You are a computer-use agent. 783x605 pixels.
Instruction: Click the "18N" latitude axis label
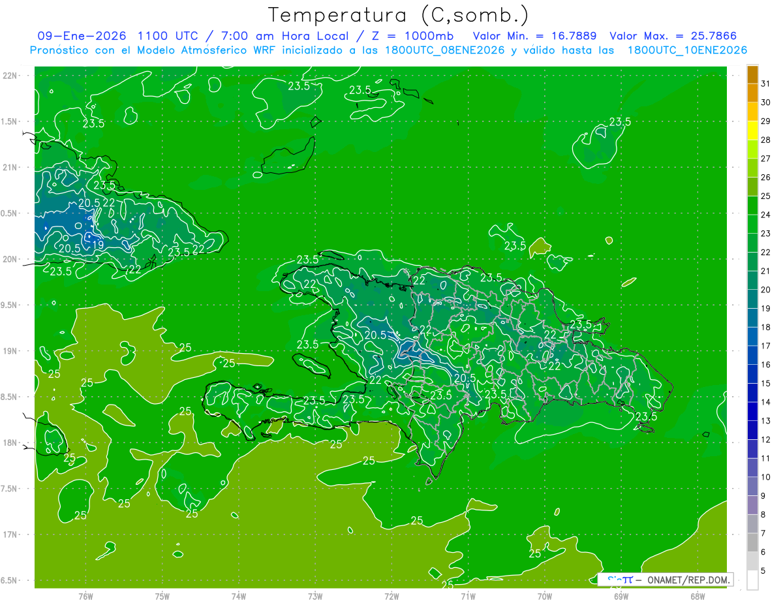(10, 442)
